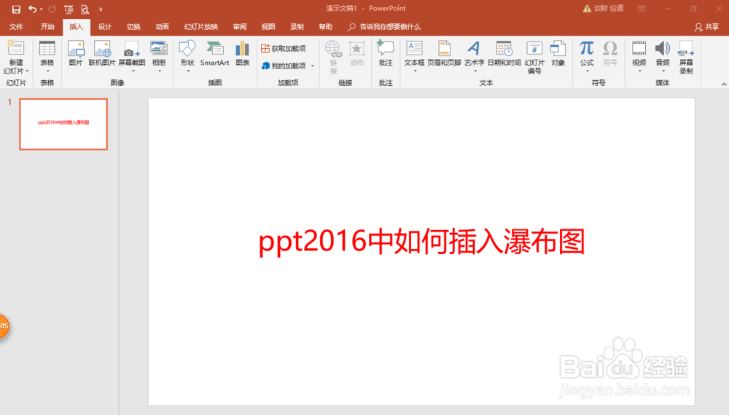Switch to the 幻灯片放映 tab
Screen dimensions: 729x415
201,27
